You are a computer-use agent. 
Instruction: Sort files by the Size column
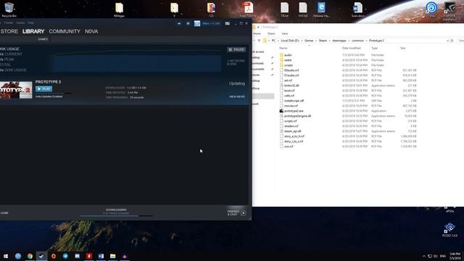click(403, 48)
